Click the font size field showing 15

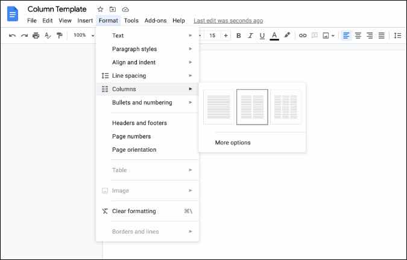click(x=212, y=36)
